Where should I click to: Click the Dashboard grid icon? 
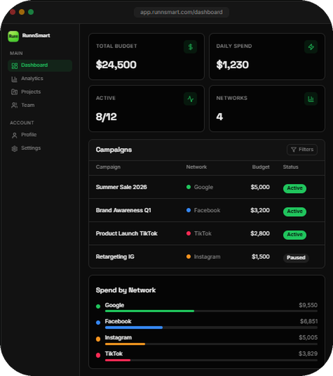pyautogui.click(x=15, y=65)
